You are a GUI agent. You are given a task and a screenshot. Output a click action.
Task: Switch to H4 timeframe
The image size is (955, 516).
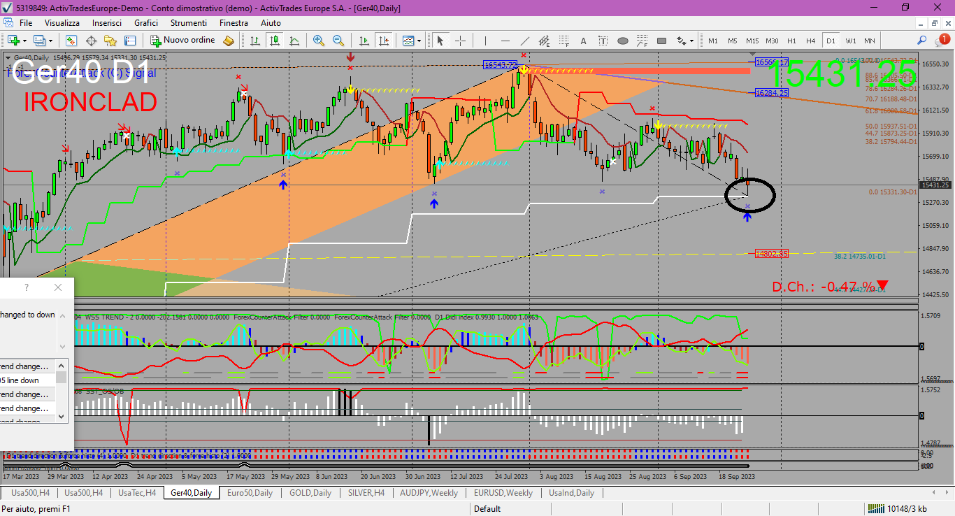[811, 41]
